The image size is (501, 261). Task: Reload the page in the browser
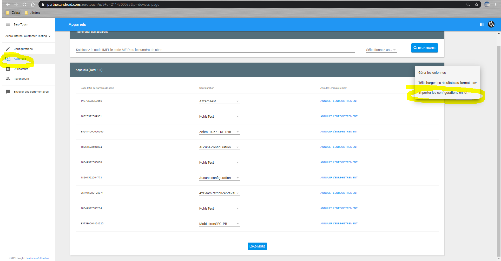(24, 4)
